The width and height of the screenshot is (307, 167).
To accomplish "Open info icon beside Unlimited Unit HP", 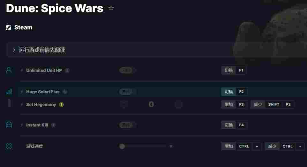I will pos(67,70).
